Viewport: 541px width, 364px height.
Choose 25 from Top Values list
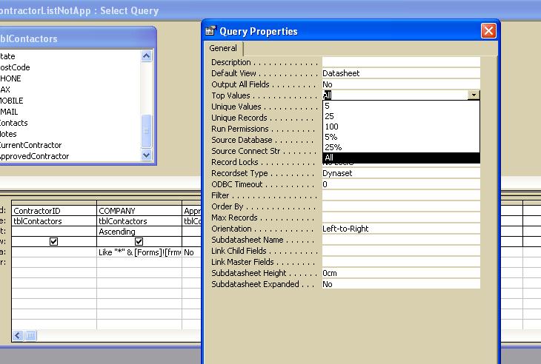point(401,116)
